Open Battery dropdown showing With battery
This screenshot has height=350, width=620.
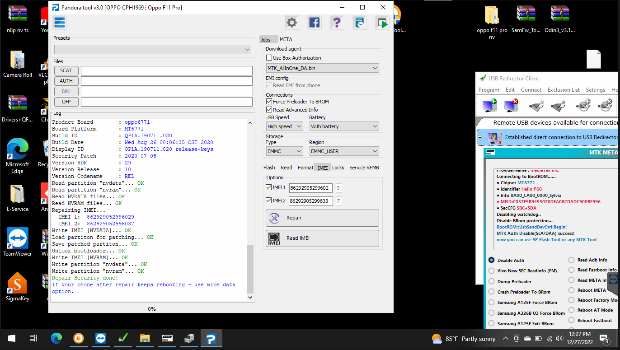pos(344,126)
